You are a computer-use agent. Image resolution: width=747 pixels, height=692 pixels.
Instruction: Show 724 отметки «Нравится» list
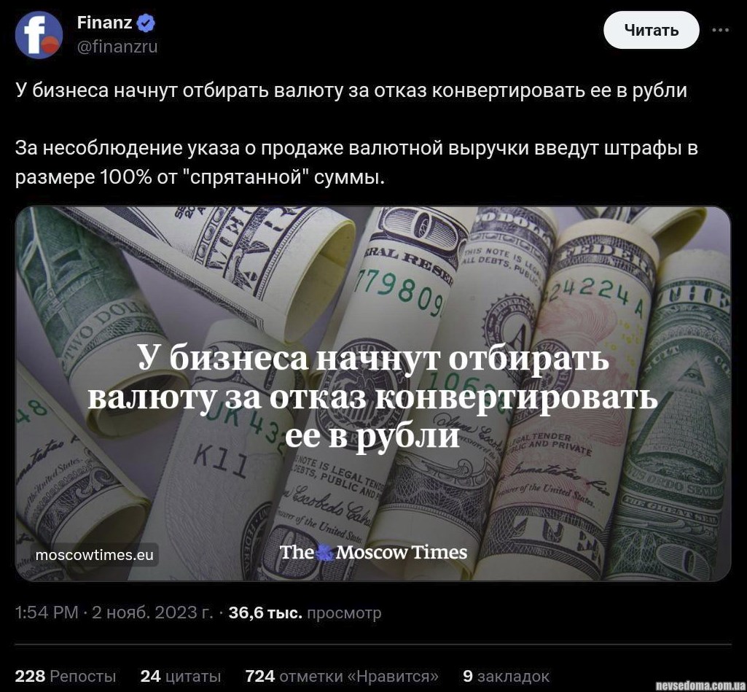point(342,676)
